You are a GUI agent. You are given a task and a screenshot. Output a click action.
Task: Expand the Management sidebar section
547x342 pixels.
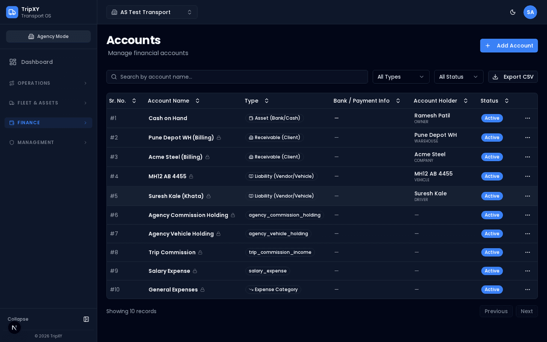48,142
